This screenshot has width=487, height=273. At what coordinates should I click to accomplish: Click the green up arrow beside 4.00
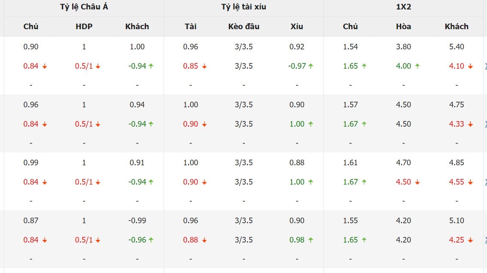[x=417, y=66]
